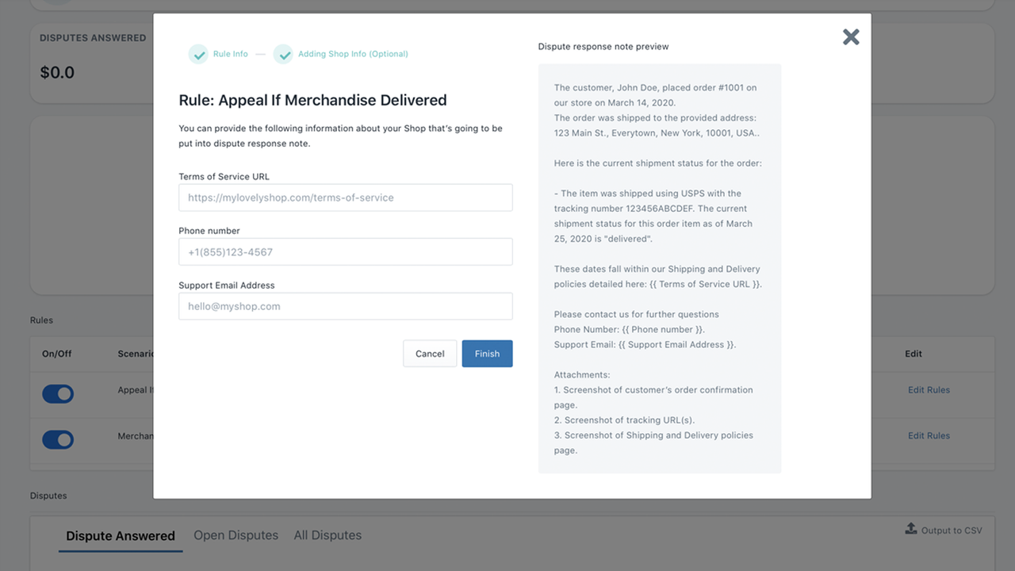Click the Rule Info step checkmark icon

[199, 54]
